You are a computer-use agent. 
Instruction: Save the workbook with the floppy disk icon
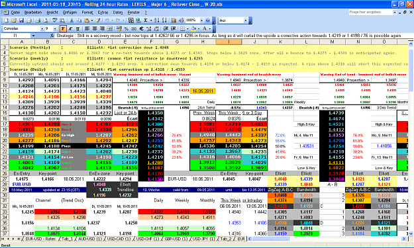(21, 21)
